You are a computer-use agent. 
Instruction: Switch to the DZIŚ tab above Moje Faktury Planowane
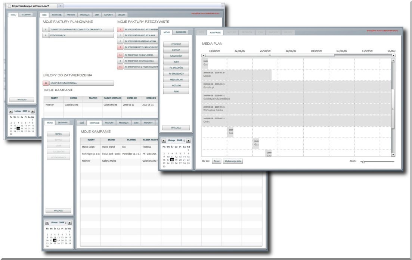coord(44,15)
